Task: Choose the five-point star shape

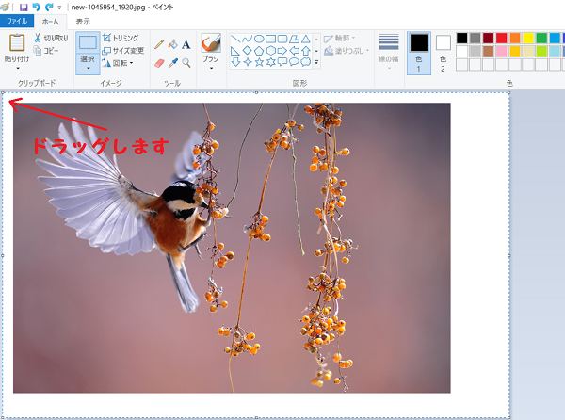Action: tap(259, 62)
